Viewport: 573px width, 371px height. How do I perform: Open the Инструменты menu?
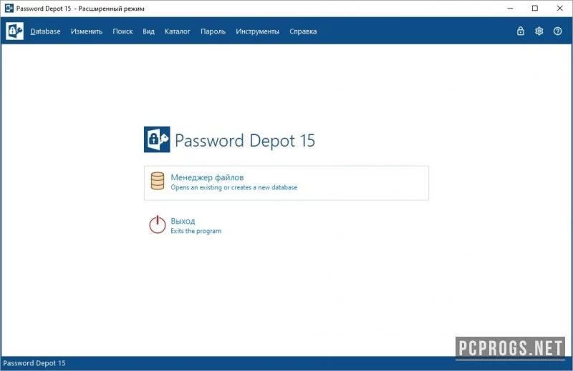tap(257, 31)
